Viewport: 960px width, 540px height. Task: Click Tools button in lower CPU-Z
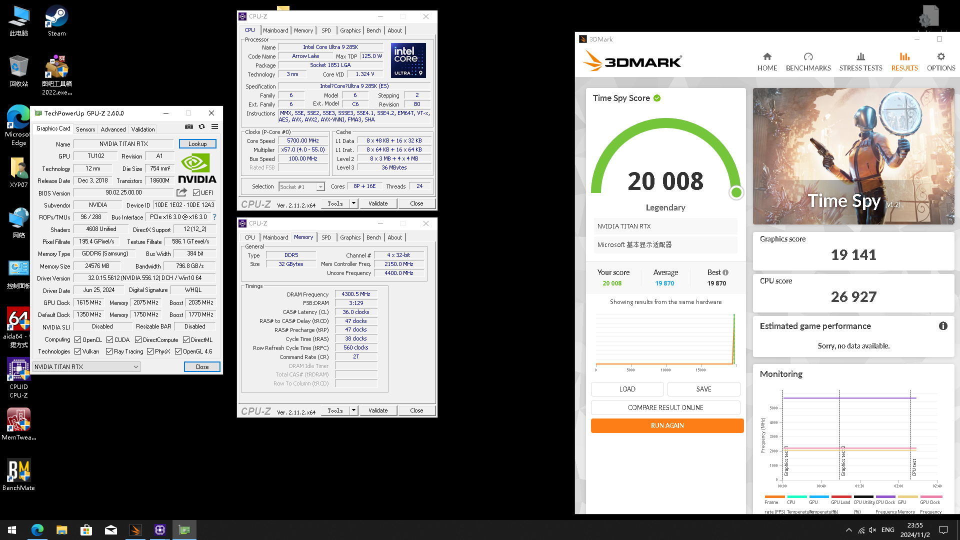click(335, 410)
